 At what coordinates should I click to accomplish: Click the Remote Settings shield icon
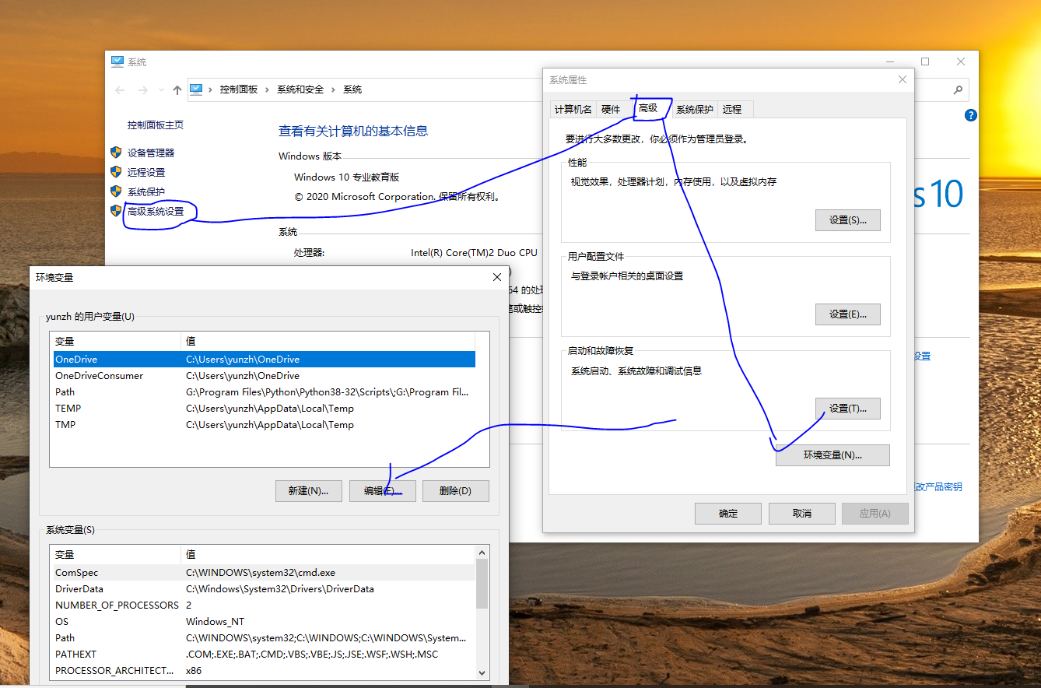(x=116, y=172)
